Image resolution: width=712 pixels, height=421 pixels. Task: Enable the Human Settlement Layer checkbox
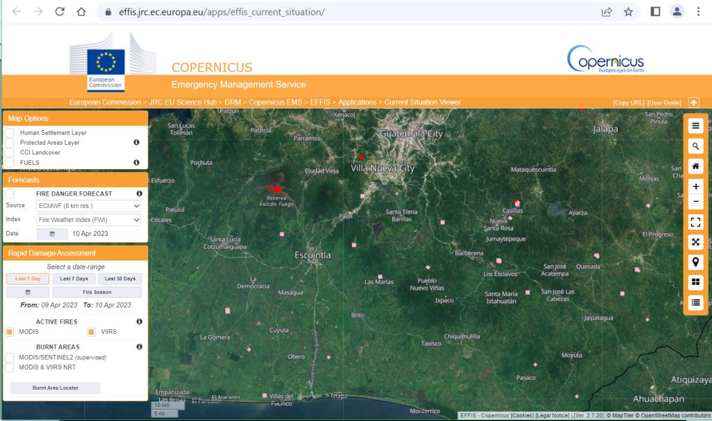tap(10, 133)
